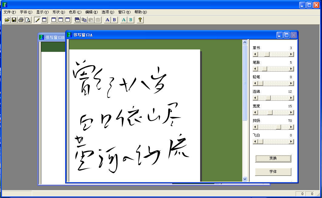Click the copy icon in toolbar
The width and height of the screenshot is (322, 198).
[84, 20]
